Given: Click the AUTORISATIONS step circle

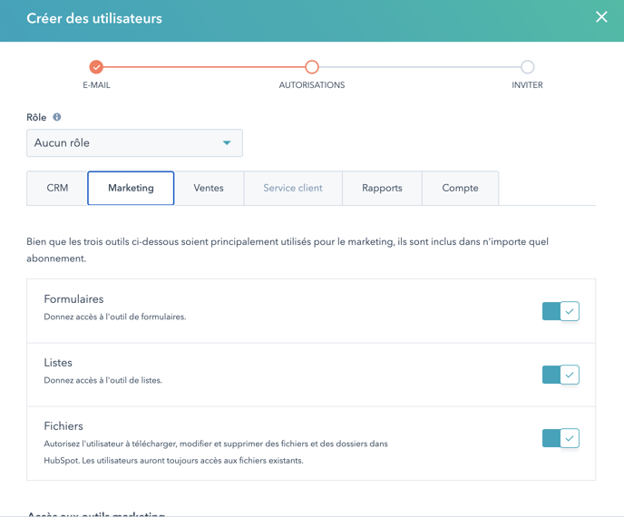Looking at the screenshot, I should [x=312, y=67].
